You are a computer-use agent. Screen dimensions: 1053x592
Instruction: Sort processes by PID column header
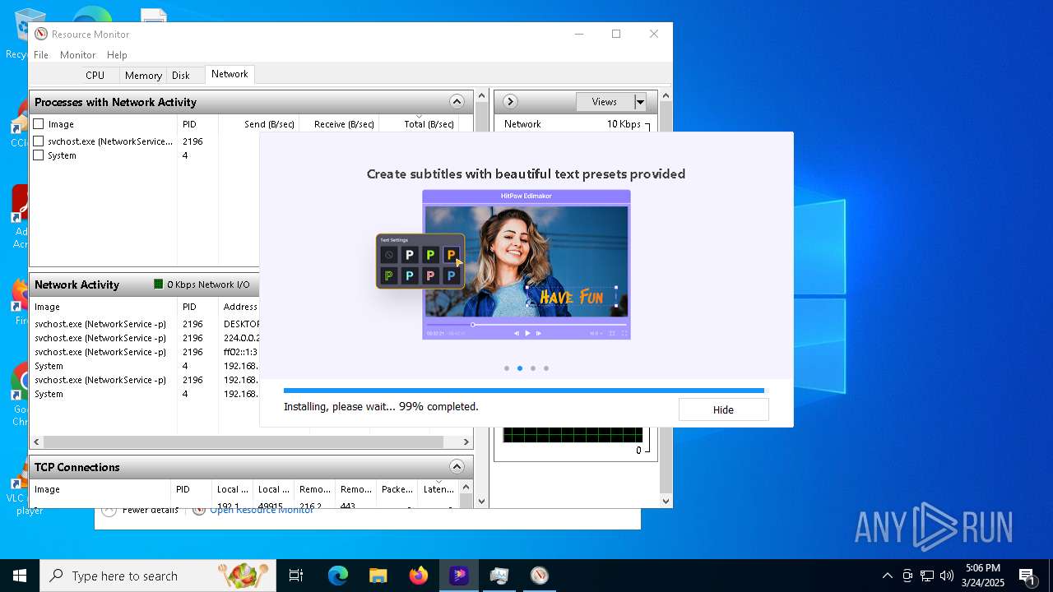click(198, 124)
